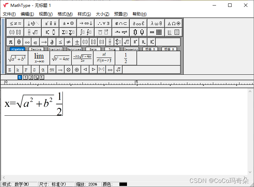
Task: Insert the n!/r!(n−r)! expression
Action: point(104,58)
